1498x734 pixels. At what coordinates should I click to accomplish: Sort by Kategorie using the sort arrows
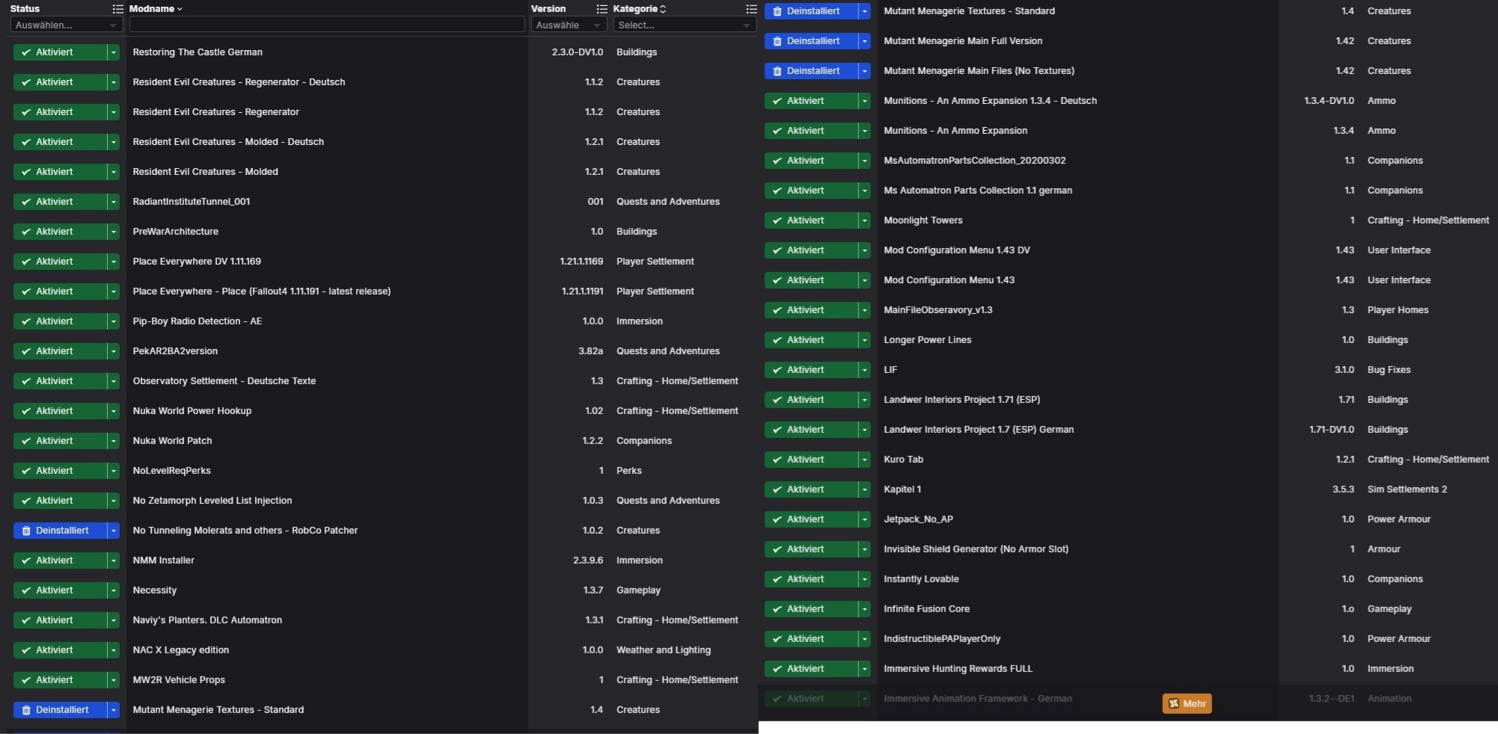pyautogui.click(x=663, y=9)
